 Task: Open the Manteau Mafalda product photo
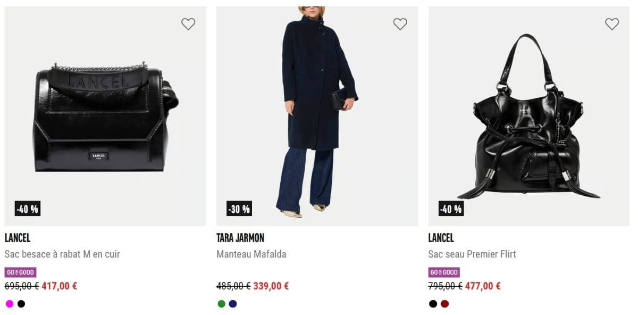[x=317, y=112]
